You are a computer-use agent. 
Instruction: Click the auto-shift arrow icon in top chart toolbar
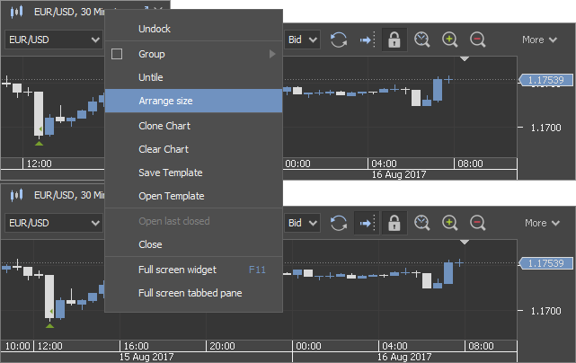point(367,40)
